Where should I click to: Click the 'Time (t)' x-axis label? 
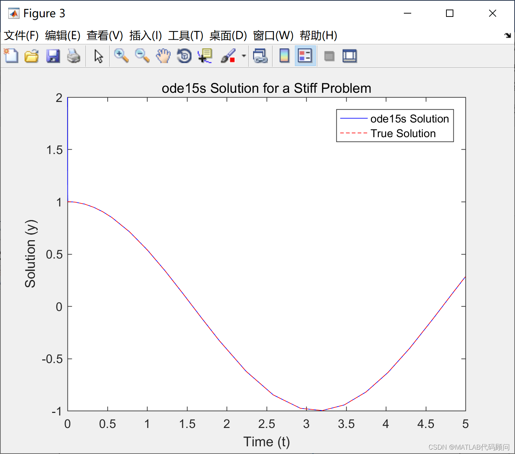(267, 442)
